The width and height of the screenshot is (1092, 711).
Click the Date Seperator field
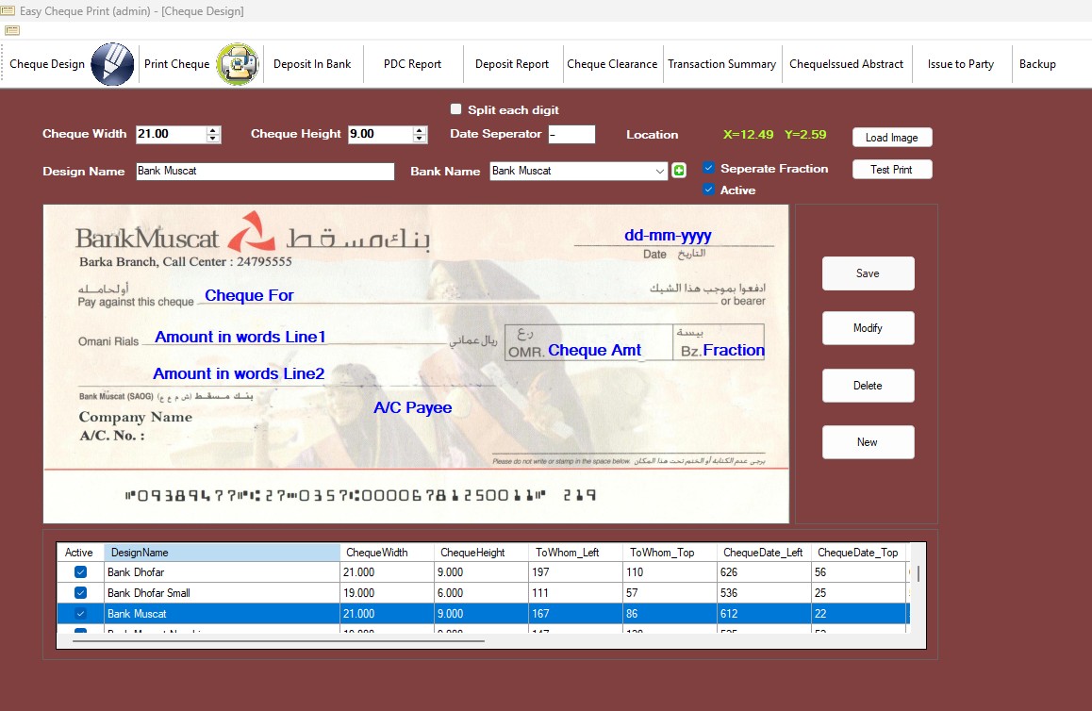coord(571,134)
